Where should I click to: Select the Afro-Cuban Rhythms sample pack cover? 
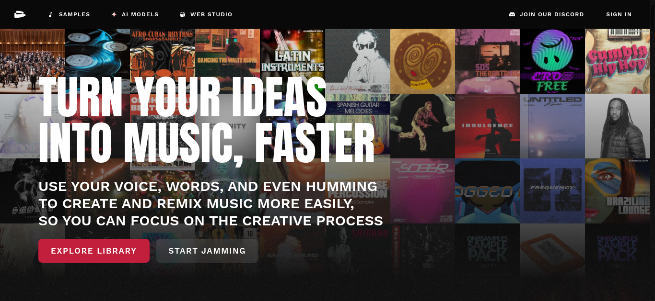tap(163, 61)
